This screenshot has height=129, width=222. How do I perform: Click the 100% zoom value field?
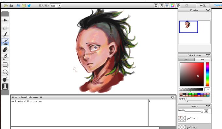54,6
